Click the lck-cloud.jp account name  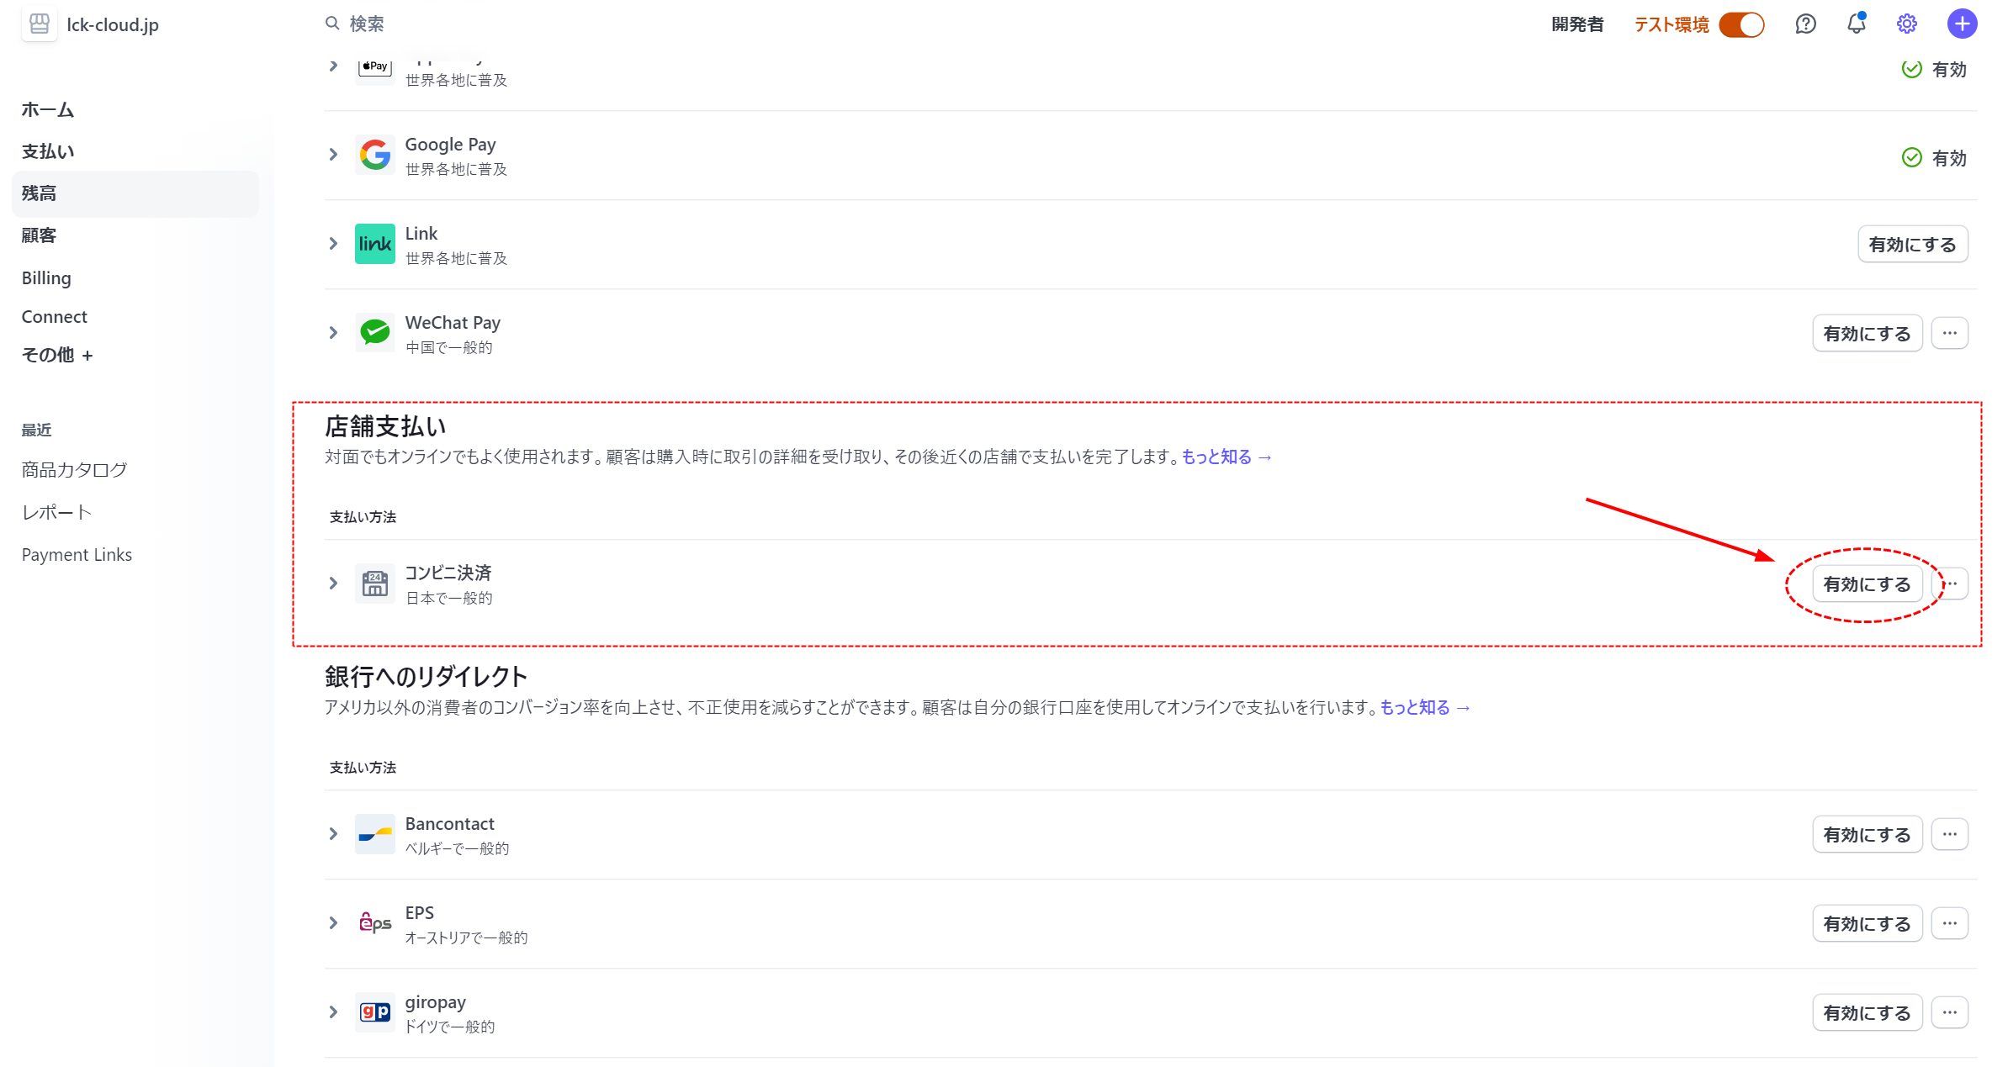pos(113,24)
